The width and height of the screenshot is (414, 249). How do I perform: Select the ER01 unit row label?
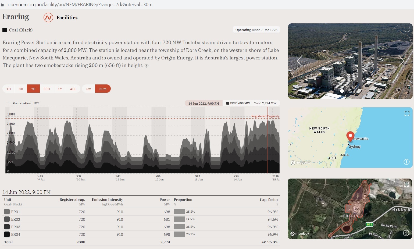pos(16,212)
